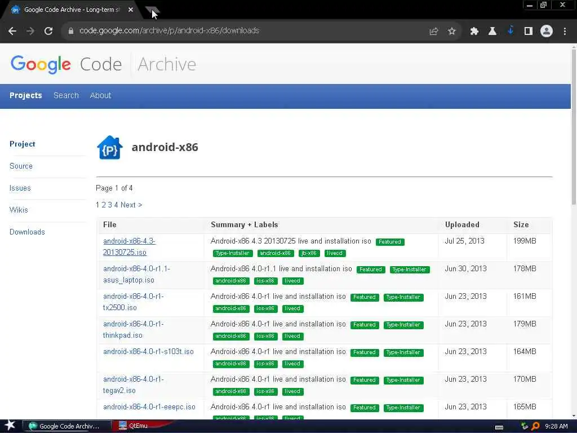Viewport: 577px width, 433px height.
Task: Open Wikis in the left sidebar
Action: pyautogui.click(x=19, y=210)
